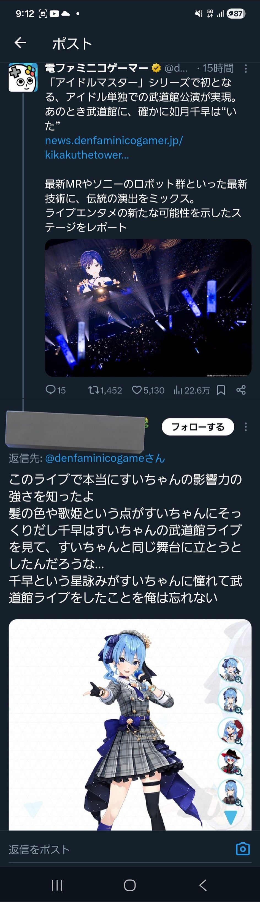Open the 電ファミニコゲーマー profile avatar
Viewport: 260px width, 902px height.
pos(23,77)
